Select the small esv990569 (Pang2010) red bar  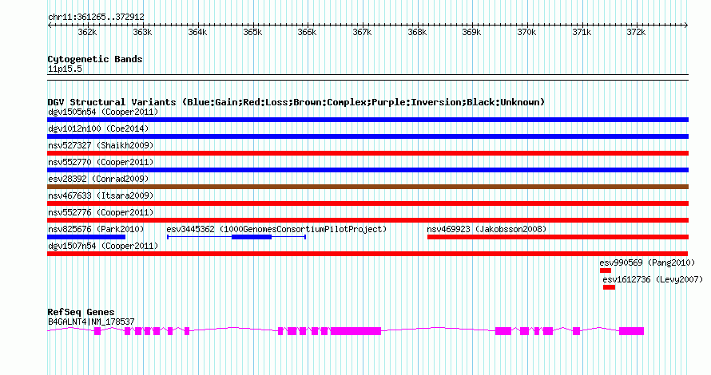tap(606, 270)
